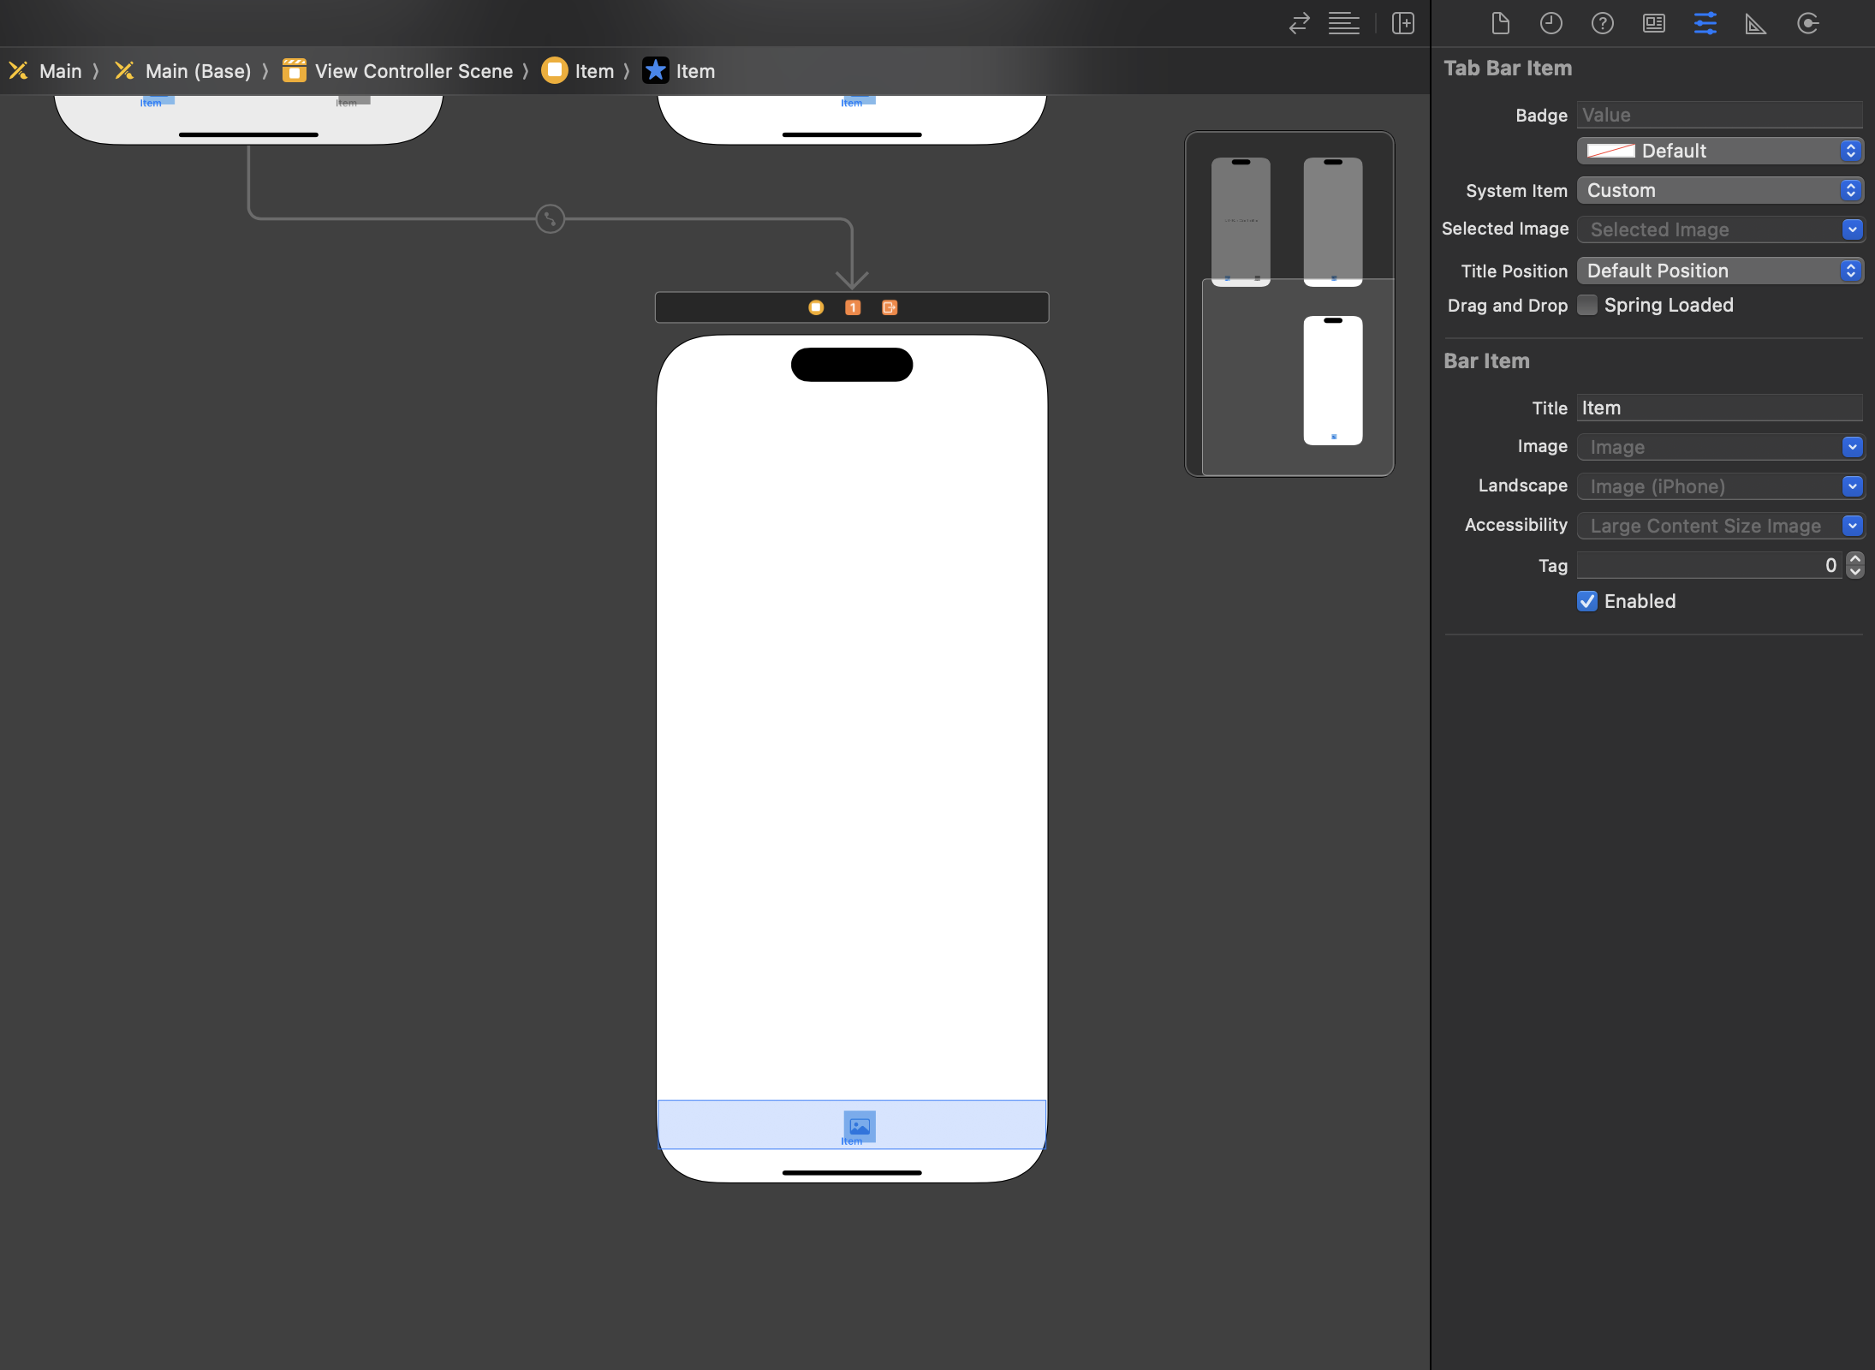Open the Connections inspector
This screenshot has width=1875, height=1370.
(1807, 23)
